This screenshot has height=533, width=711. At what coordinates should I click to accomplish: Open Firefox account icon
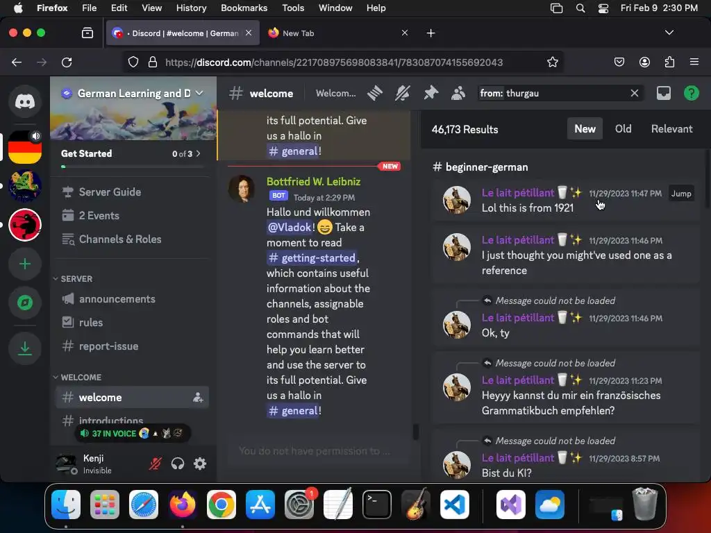pos(644,62)
